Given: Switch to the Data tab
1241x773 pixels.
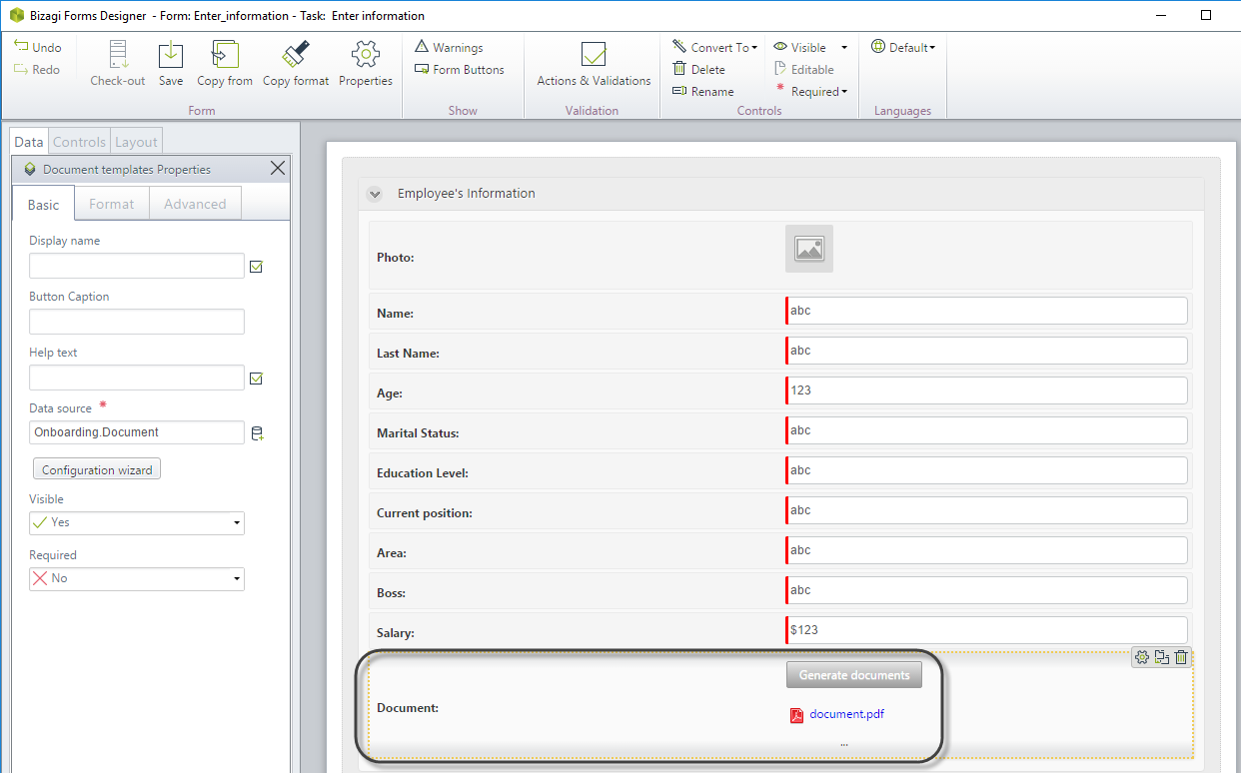Looking at the screenshot, I should coord(29,142).
